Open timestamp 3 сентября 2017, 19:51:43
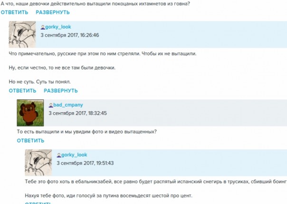 [x=85, y=163]
